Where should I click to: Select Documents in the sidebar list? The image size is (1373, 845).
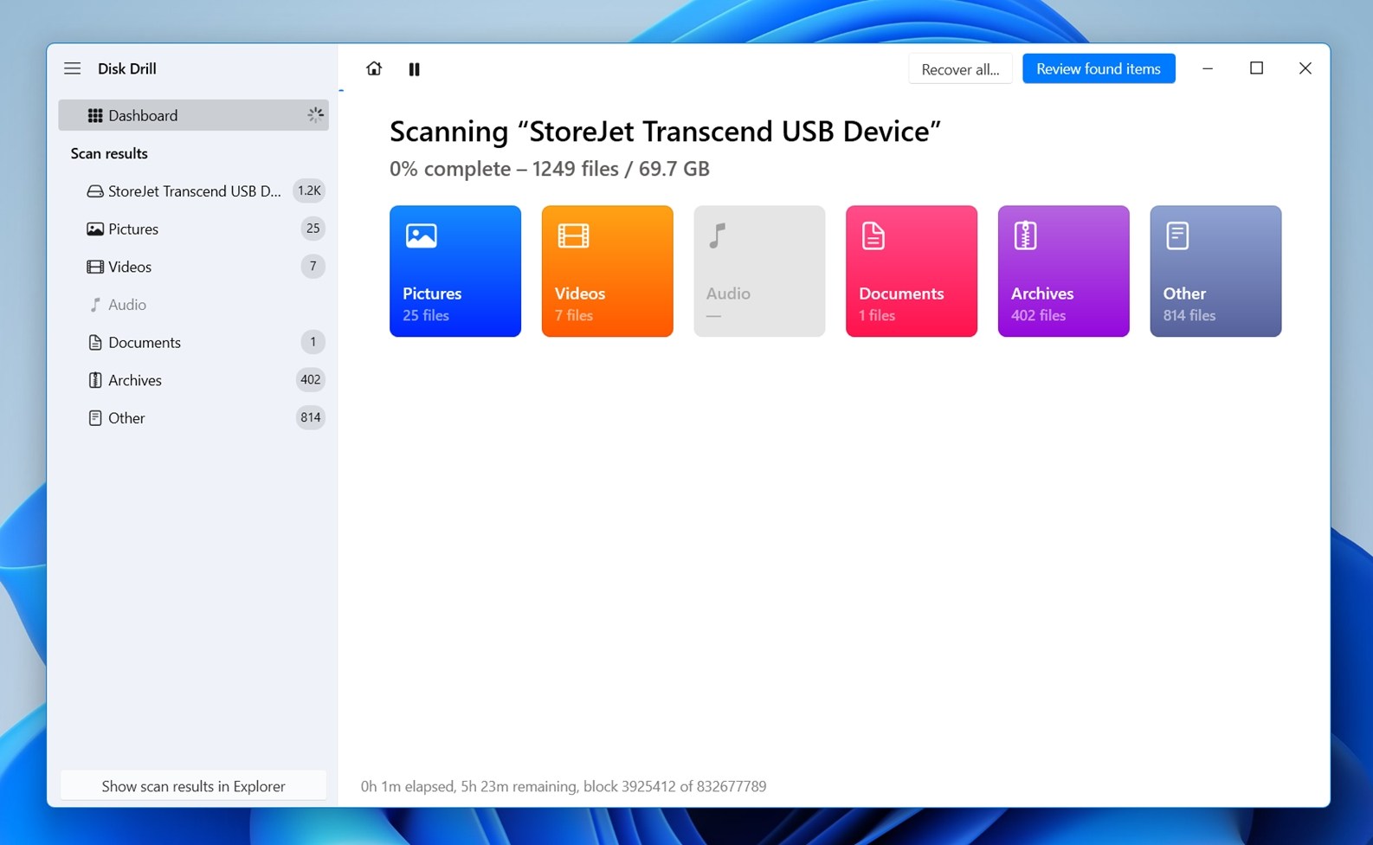pyautogui.click(x=145, y=343)
